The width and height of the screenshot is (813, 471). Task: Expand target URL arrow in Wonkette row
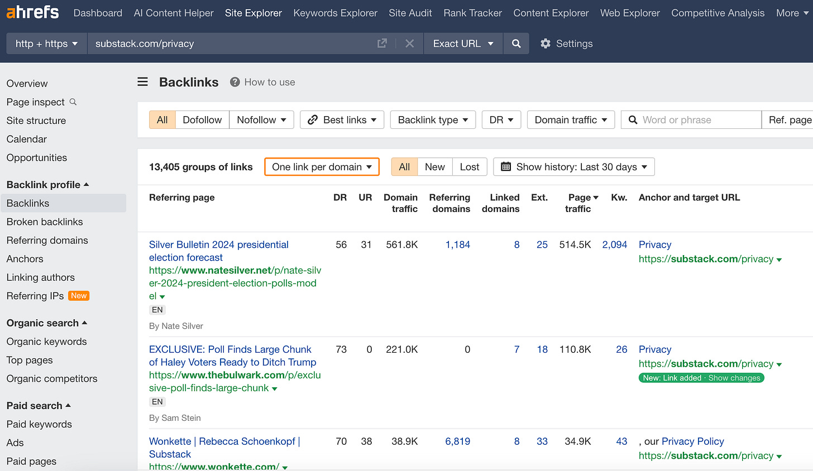[779, 456]
